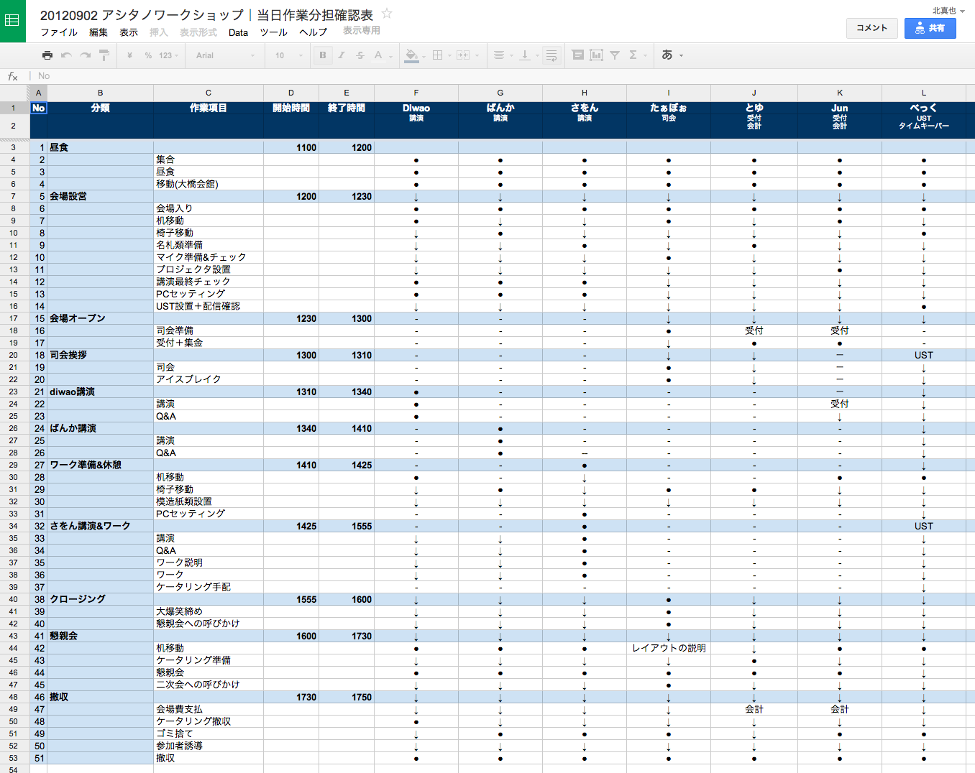Click the print icon in toolbar
Image resolution: width=975 pixels, height=773 pixels.
47,55
